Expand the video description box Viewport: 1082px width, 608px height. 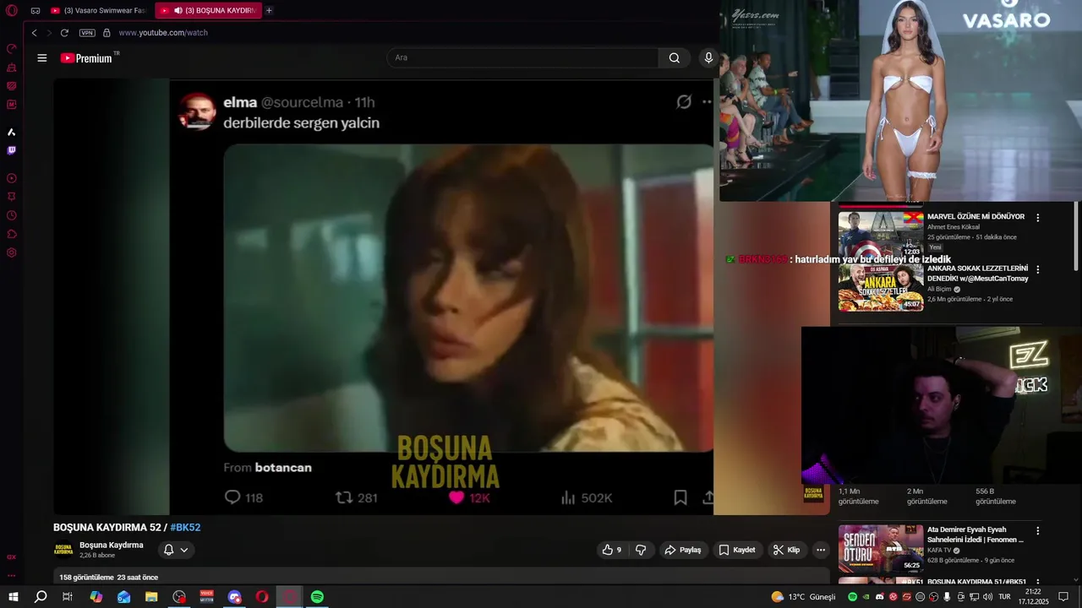[x=441, y=577]
